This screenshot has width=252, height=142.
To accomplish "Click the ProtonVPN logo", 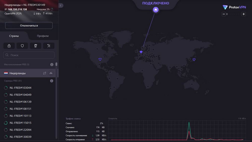I will pyautogui.click(x=234, y=7).
